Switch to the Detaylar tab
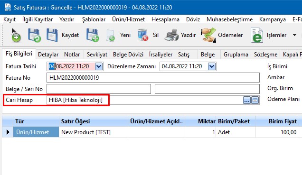 48,55
